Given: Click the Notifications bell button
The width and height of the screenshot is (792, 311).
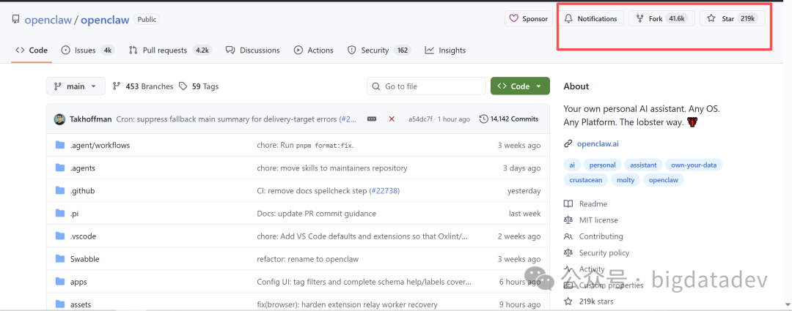Looking at the screenshot, I should [x=591, y=18].
